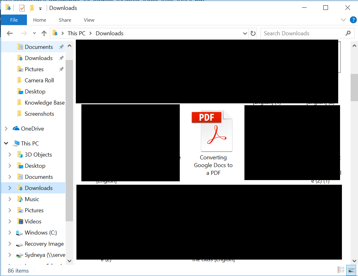Open the Recent locations dropdown arrow
Image resolution: width=358 pixels, height=276 pixels.
pos(34,33)
